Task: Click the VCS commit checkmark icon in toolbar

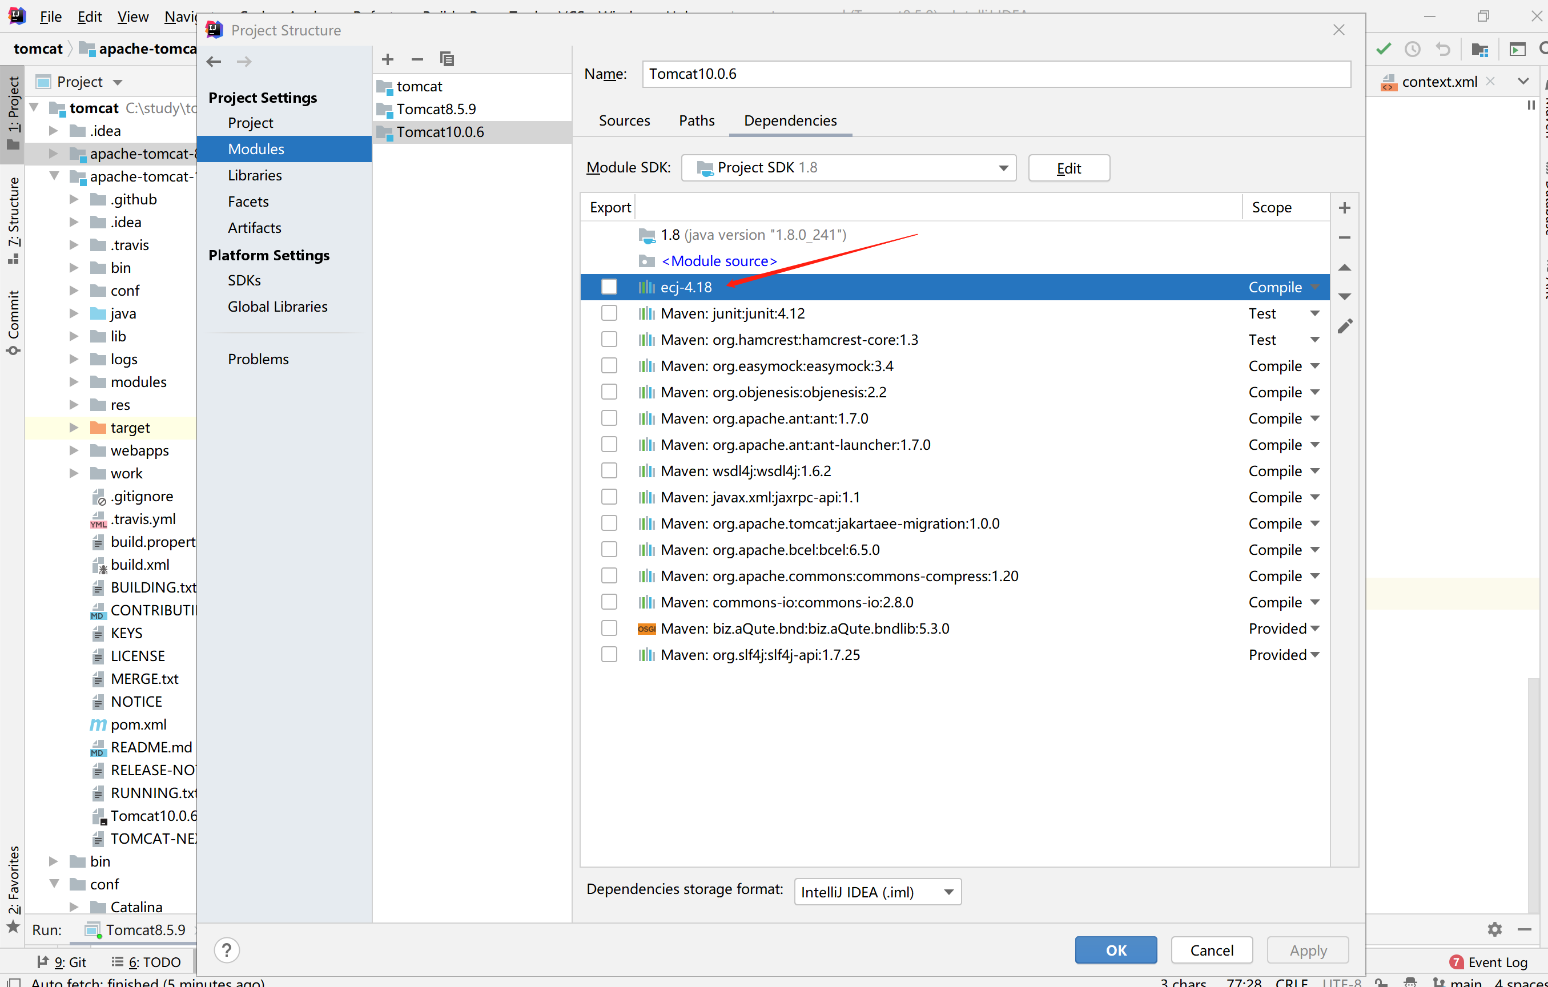Action: tap(1384, 49)
